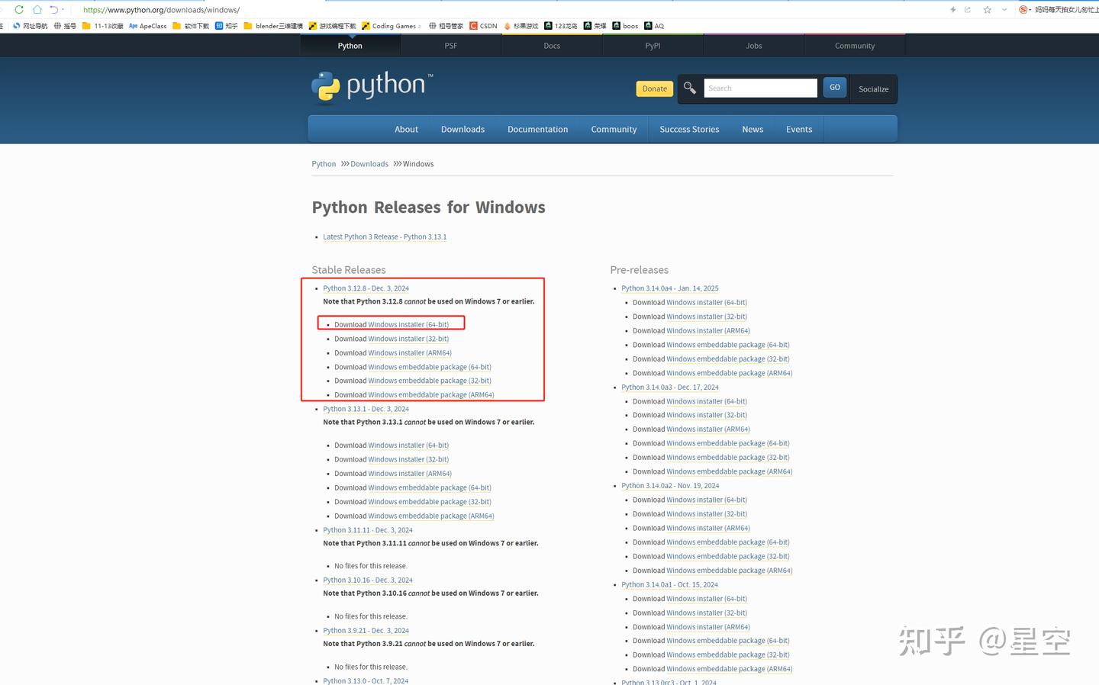
Task: Click the Python breadcrumb link
Action: tap(324, 164)
